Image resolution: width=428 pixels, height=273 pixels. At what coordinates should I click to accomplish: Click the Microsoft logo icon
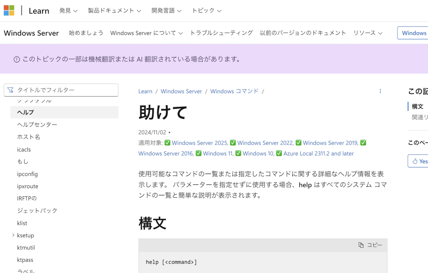pyautogui.click(x=9, y=10)
